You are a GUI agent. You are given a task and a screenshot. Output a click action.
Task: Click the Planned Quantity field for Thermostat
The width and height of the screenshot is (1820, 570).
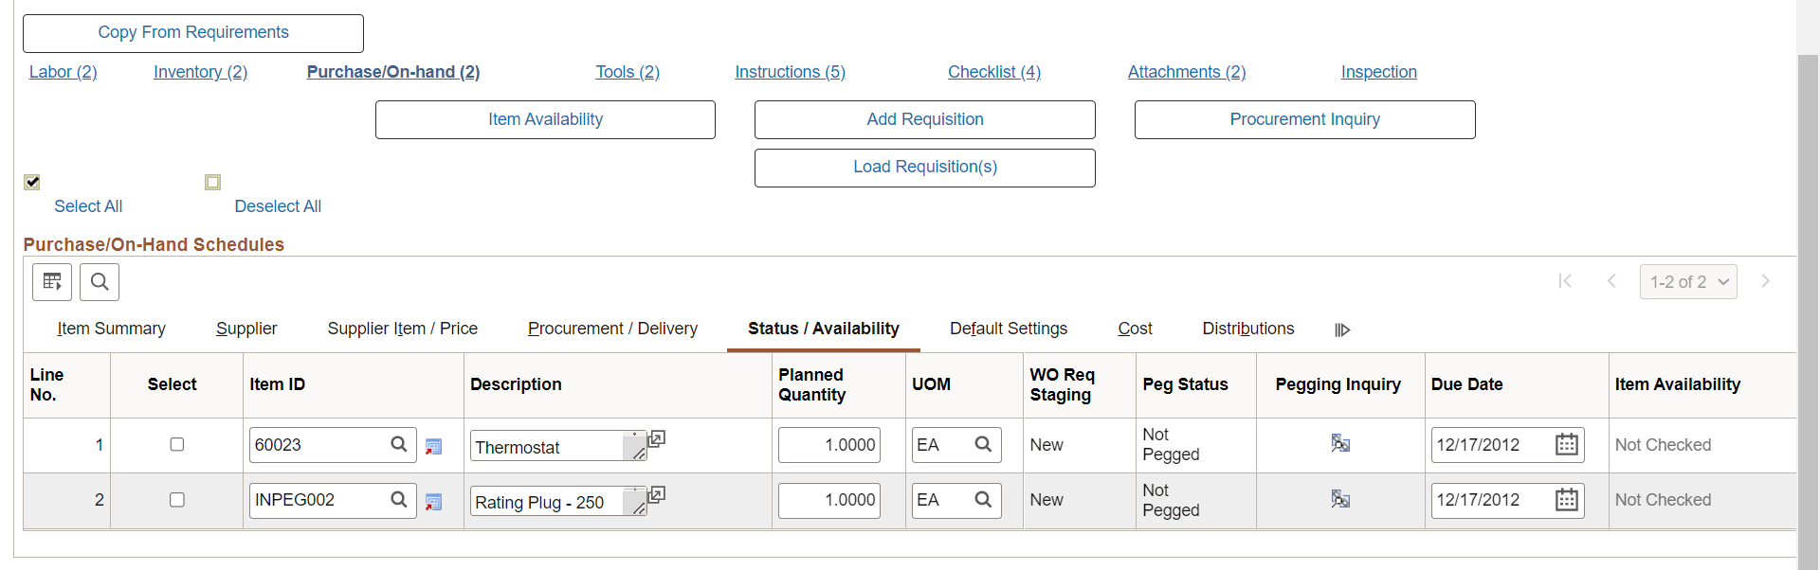829,445
